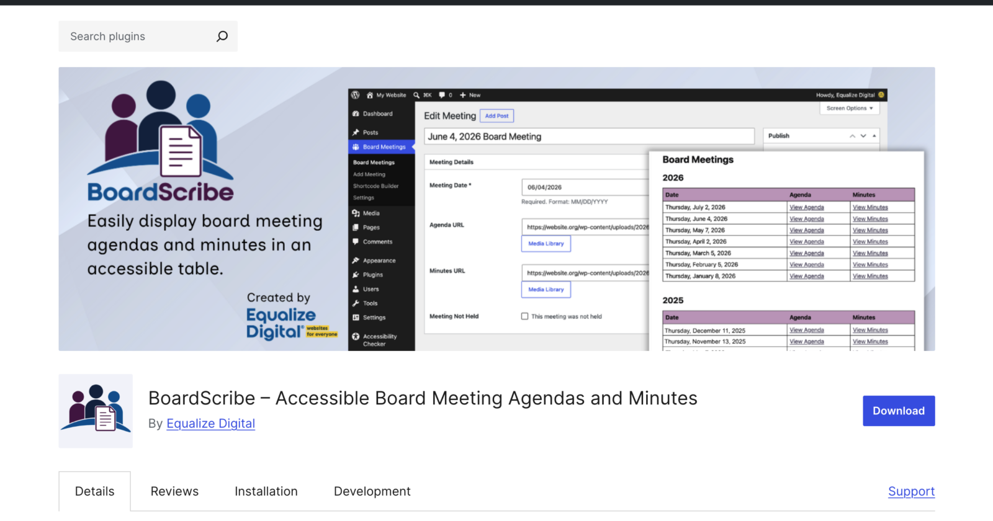Screen dimensions: 993x521
Task: Switch to the Development tab
Action: click(372, 491)
